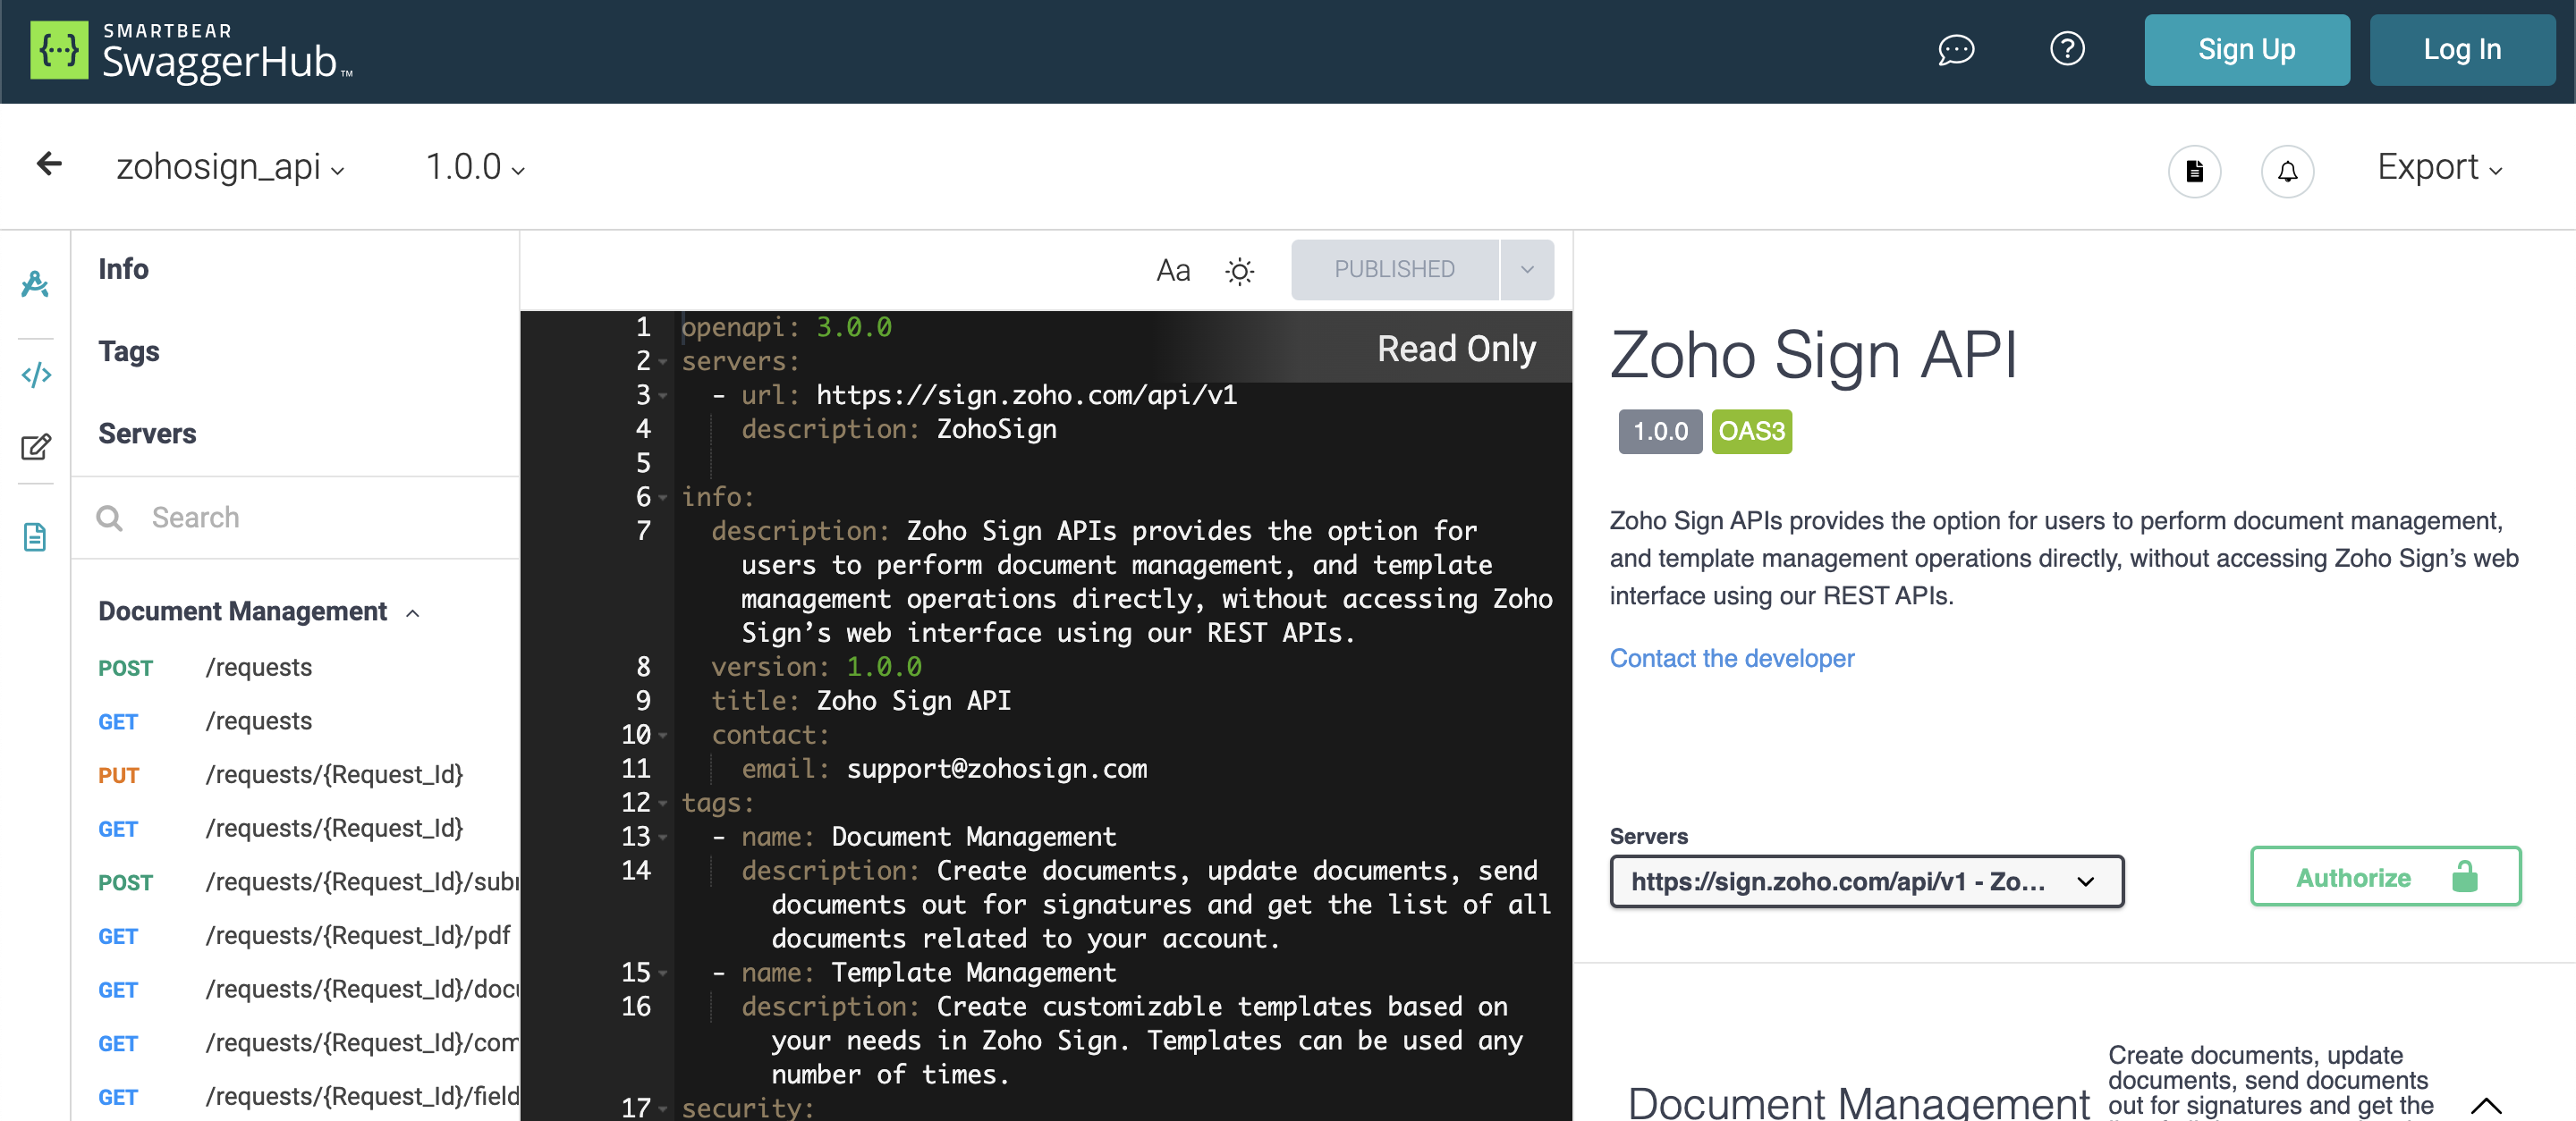This screenshot has height=1121, width=2576.
Task: Open the Export dropdown menu
Action: 2440,167
